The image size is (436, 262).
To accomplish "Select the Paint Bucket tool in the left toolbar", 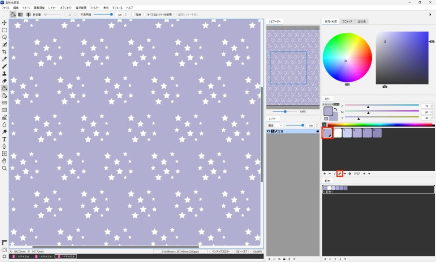I will [x=4, y=88].
